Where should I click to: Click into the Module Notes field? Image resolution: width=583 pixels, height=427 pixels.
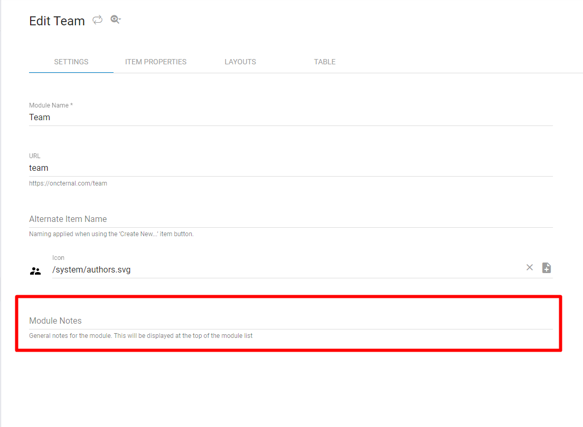point(290,321)
